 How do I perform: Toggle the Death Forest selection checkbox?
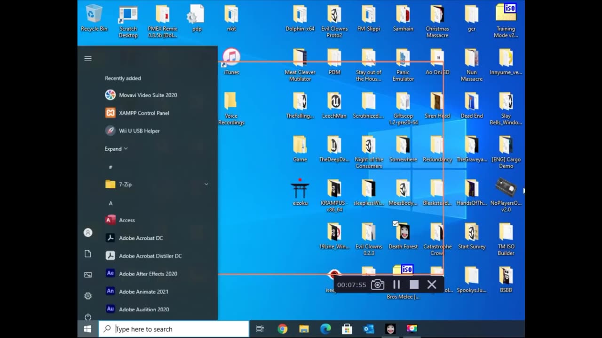tap(396, 224)
